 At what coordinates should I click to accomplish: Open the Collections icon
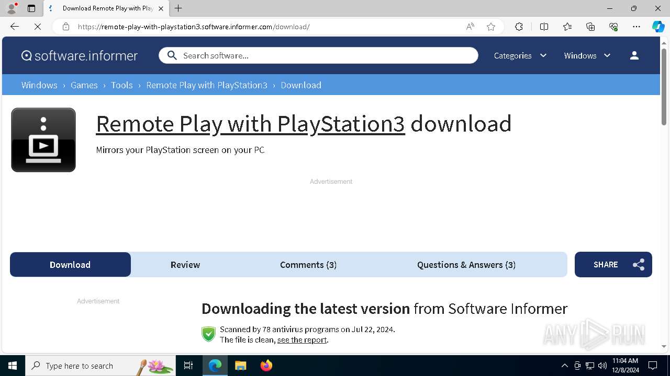click(x=590, y=27)
